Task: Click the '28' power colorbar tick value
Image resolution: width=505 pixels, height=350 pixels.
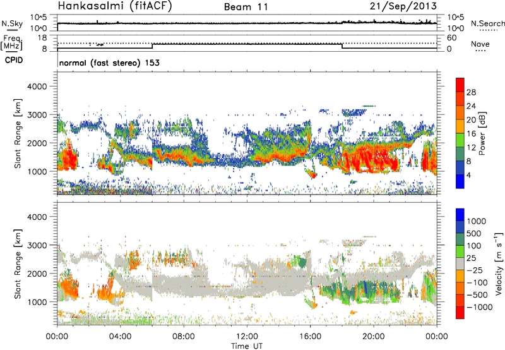Action: coord(471,92)
